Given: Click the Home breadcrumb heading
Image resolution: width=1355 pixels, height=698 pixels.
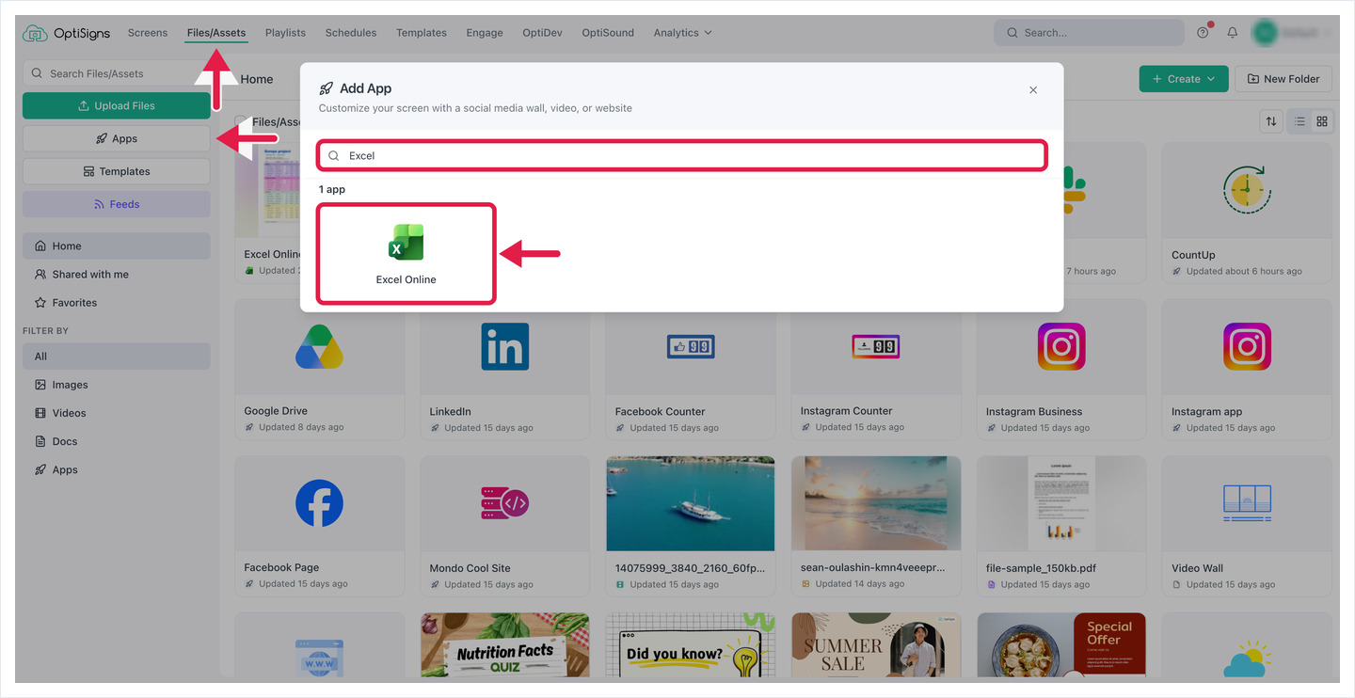Looking at the screenshot, I should coord(257,79).
